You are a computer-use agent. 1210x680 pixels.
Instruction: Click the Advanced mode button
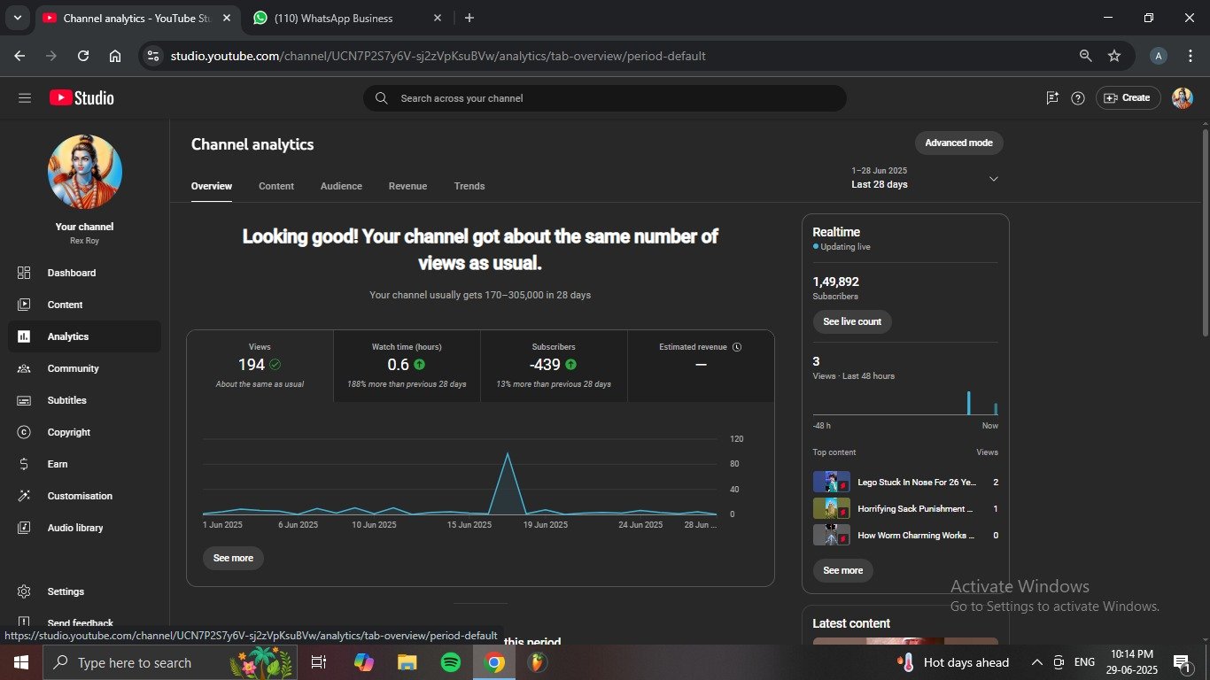[958, 143]
